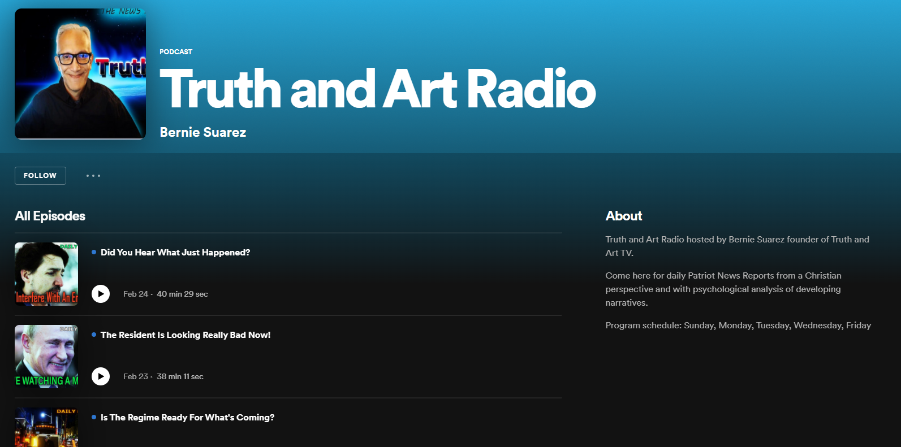This screenshot has height=447, width=901.
Task: Click the About heading
Action: 624,216
